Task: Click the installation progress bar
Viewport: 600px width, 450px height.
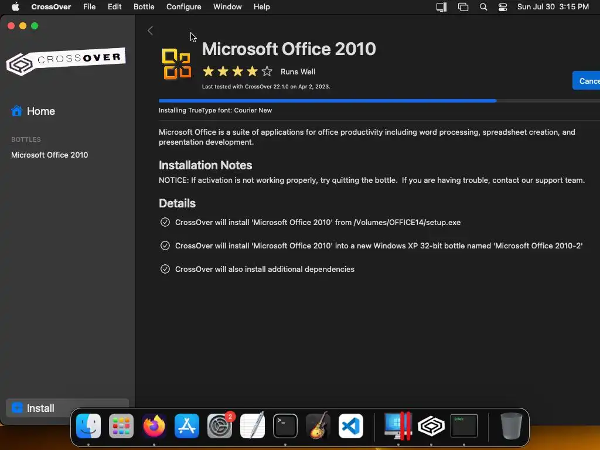Action: pos(379,101)
